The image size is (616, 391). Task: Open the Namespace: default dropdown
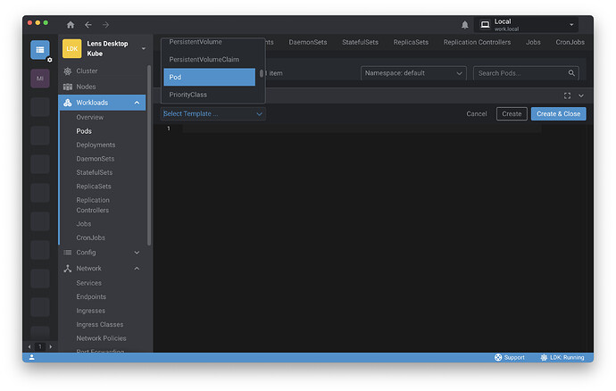click(x=413, y=73)
